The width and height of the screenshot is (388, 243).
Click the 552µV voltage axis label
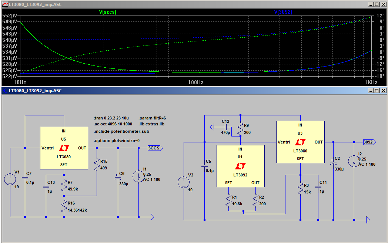[10, 16]
